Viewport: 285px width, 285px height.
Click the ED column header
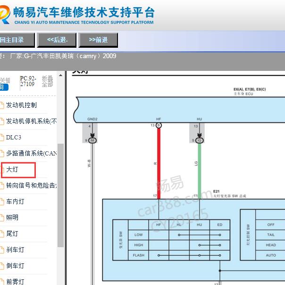220,225
